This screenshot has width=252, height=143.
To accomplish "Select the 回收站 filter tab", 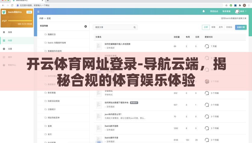I will click(229, 27).
